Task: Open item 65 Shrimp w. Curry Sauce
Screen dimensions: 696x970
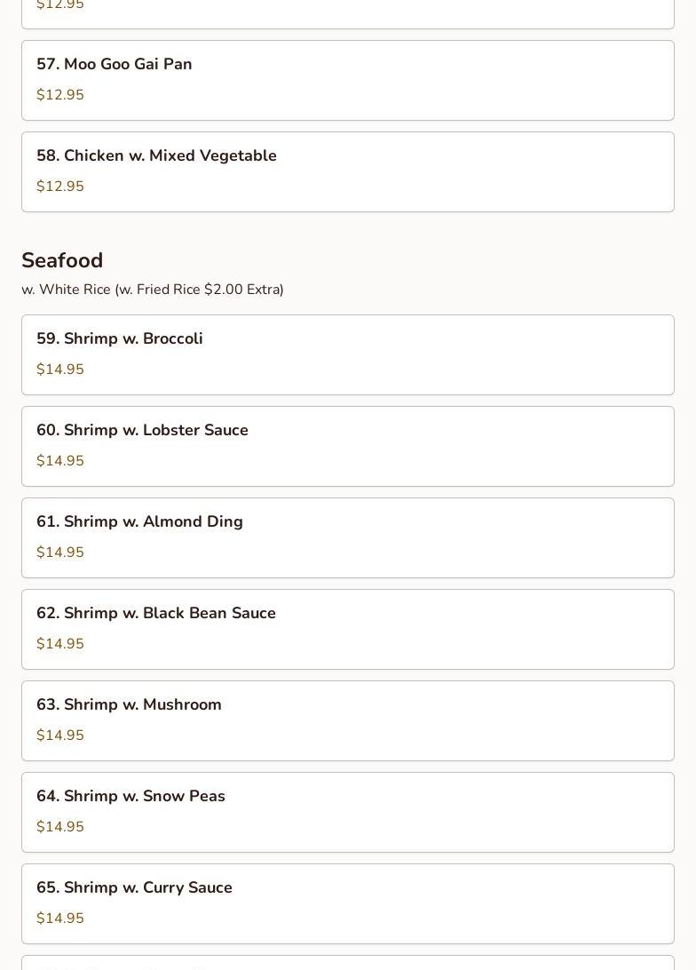Action: pos(134,887)
